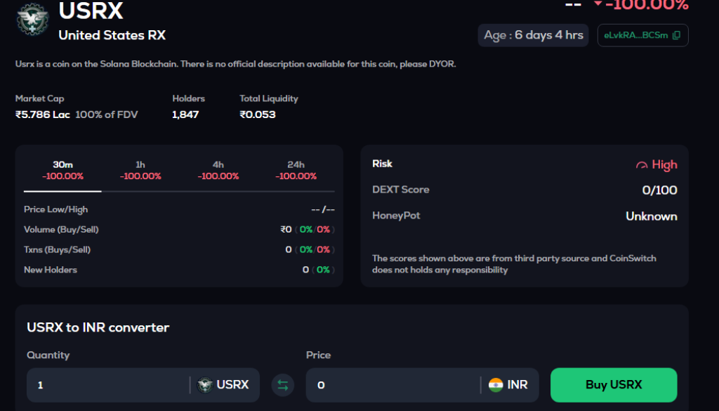The width and height of the screenshot is (719, 411).
Task: Switch to the 1h timeframe tab
Action: tap(140, 171)
